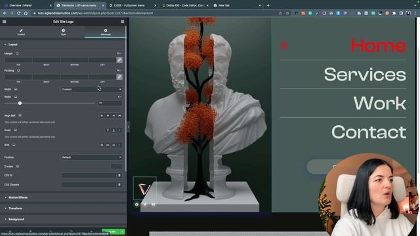This screenshot has height=236, width=420.
Task: Click the Home menu link
Action: [379, 46]
